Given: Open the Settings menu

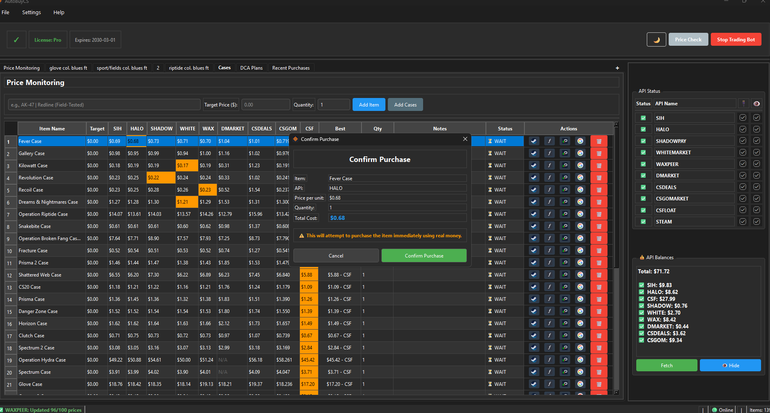Looking at the screenshot, I should click(31, 12).
